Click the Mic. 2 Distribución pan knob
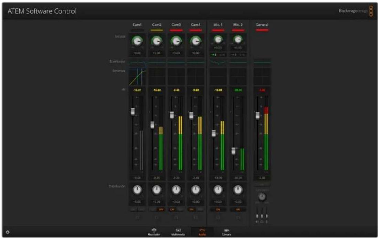The height and width of the screenshot is (238, 378). 238,190
